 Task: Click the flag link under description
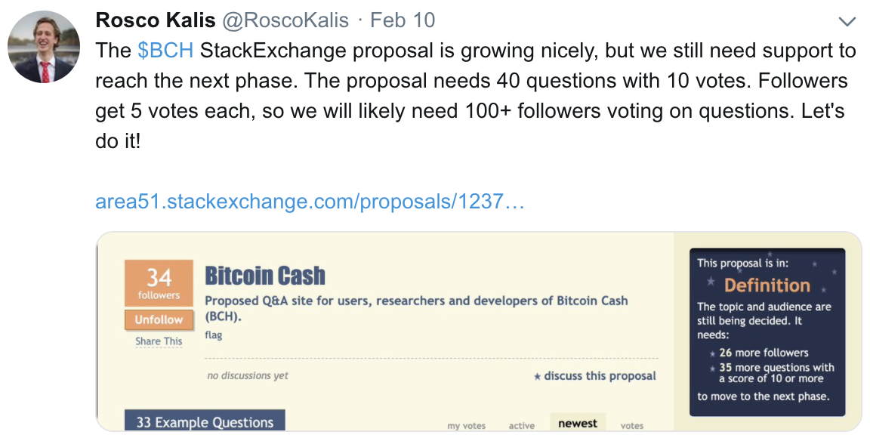213,335
